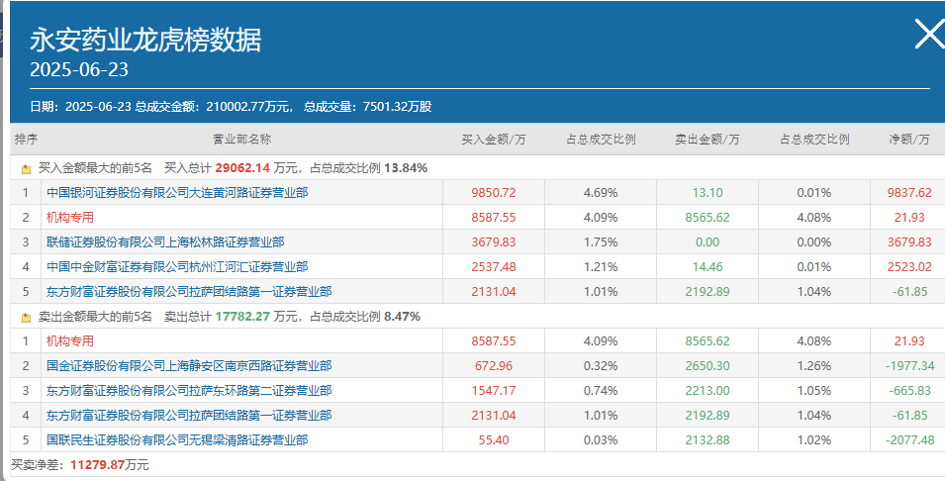Click the 总成交量 7501.32万股 text
This screenshot has width=945, height=481.
point(368,107)
